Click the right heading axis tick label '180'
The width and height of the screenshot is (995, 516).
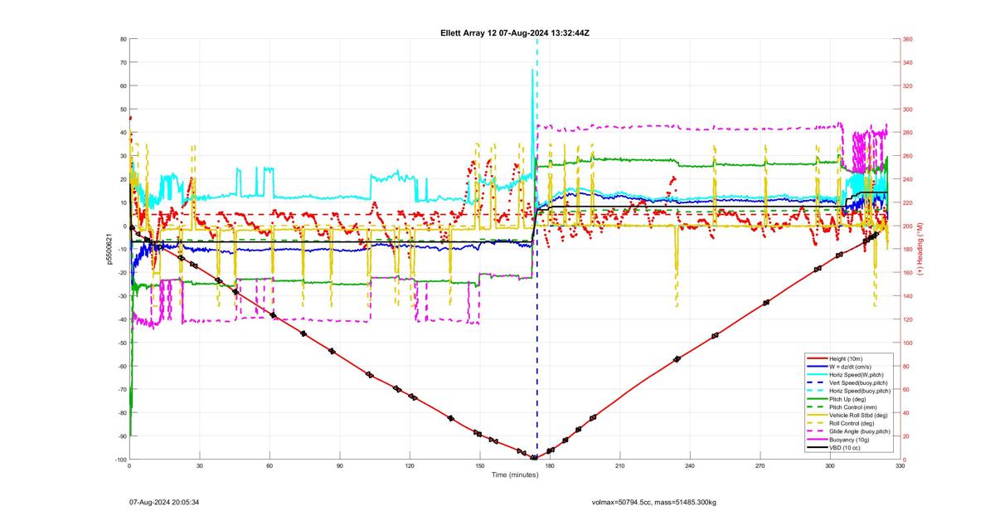pyautogui.click(x=909, y=250)
